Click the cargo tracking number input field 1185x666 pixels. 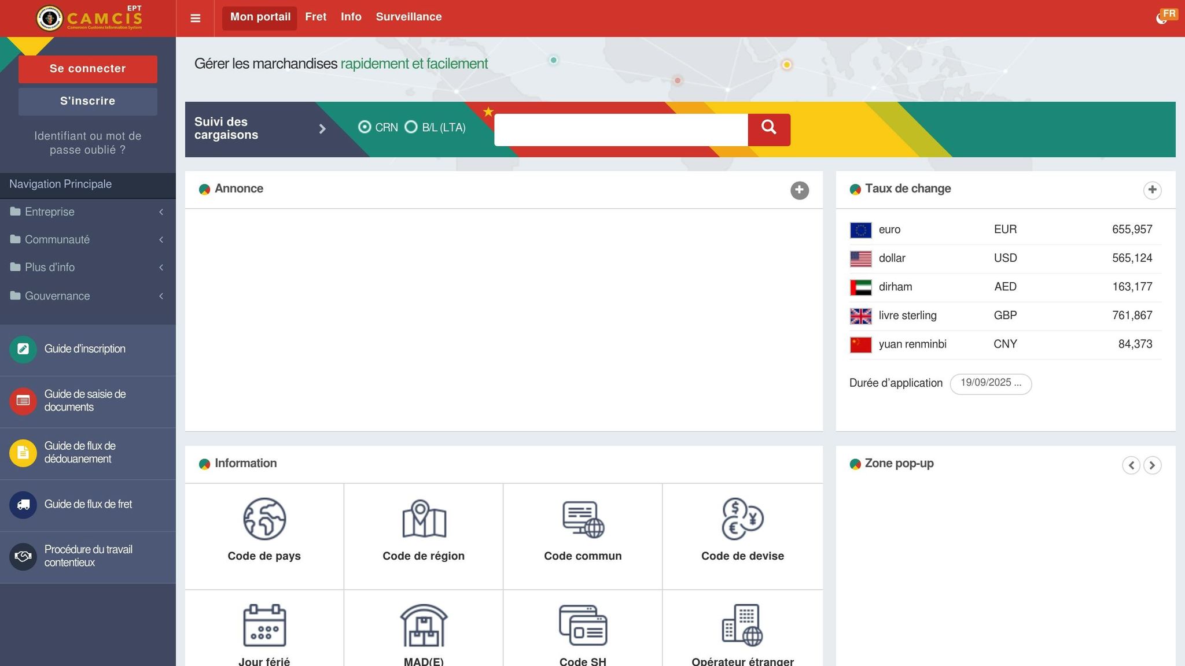click(x=620, y=129)
